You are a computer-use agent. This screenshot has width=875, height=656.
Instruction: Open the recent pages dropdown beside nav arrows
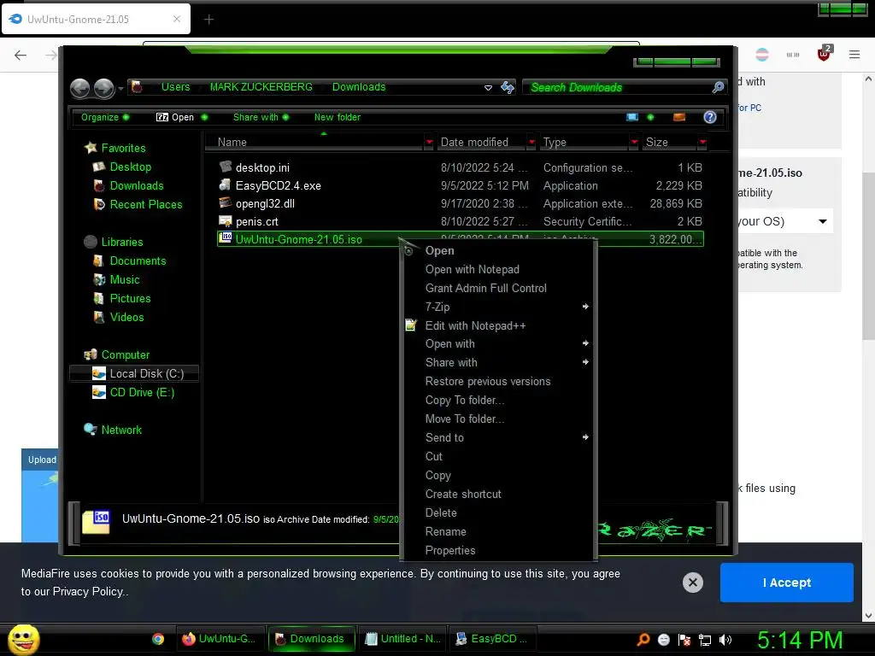click(x=120, y=88)
